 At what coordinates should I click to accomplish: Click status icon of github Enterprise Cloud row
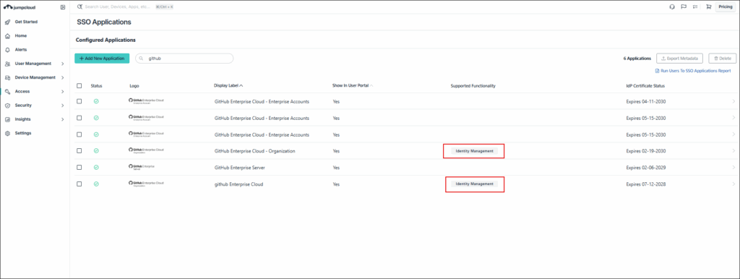(96, 184)
